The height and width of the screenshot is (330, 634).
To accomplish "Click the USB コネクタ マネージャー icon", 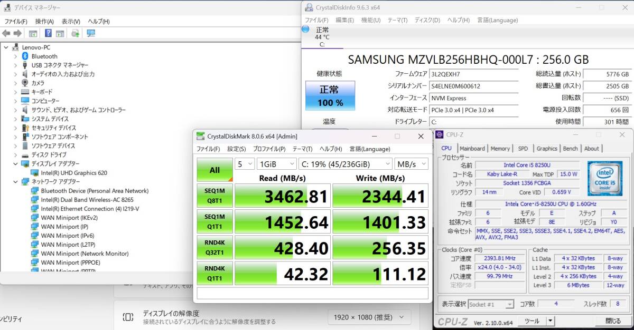I will pos(25,65).
